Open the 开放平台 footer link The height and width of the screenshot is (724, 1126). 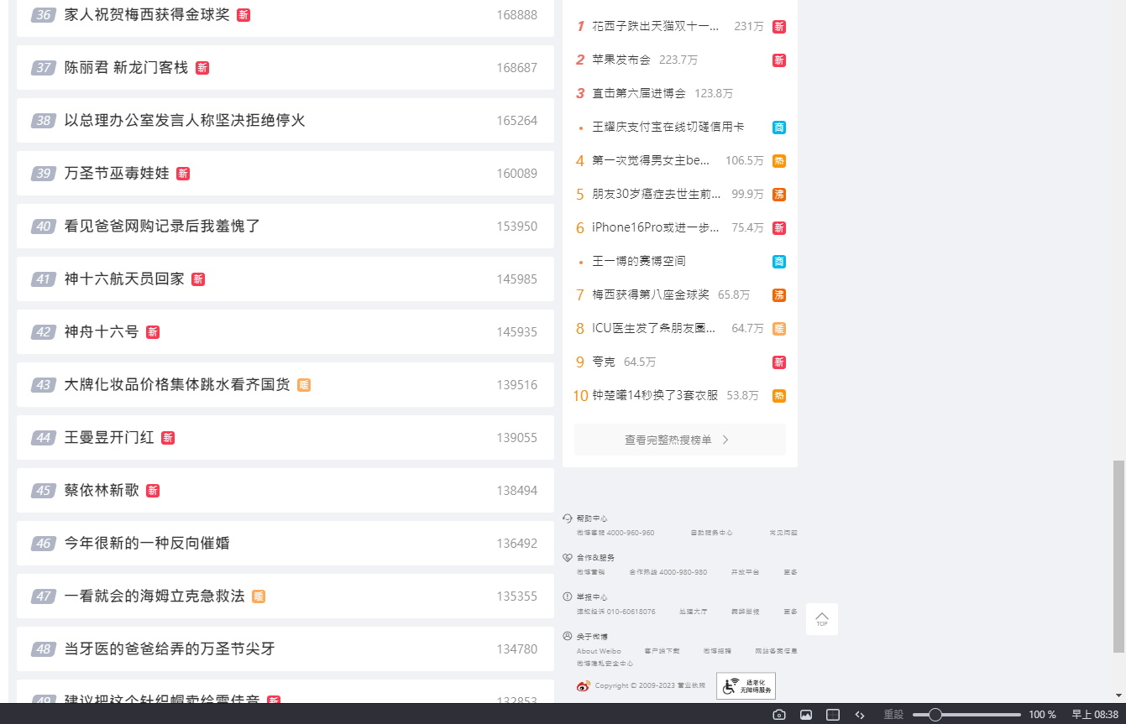(745, 572)
